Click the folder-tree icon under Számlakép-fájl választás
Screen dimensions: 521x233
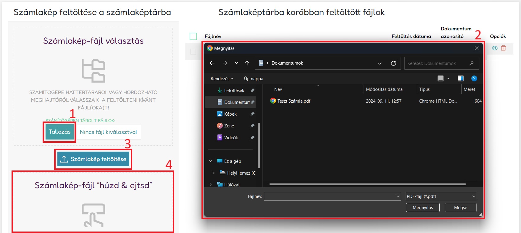(x=93, y=71)
